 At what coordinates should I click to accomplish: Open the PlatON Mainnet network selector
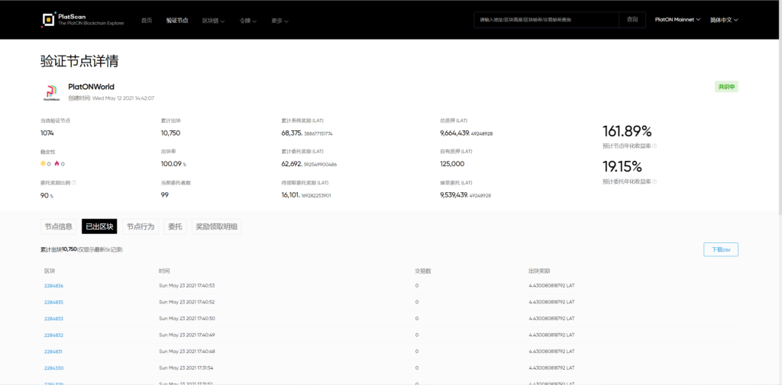677,20
